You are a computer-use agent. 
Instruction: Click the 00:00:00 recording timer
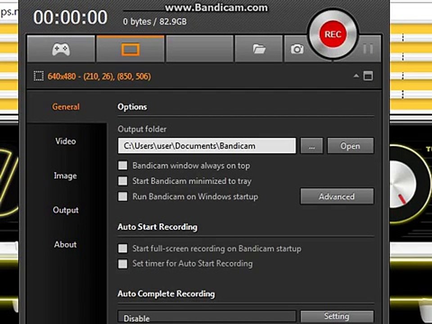70,17
